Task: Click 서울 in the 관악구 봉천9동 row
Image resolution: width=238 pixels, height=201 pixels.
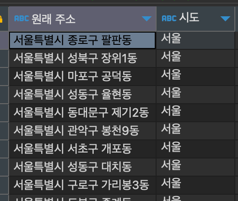Action: [x=171, y=129]
